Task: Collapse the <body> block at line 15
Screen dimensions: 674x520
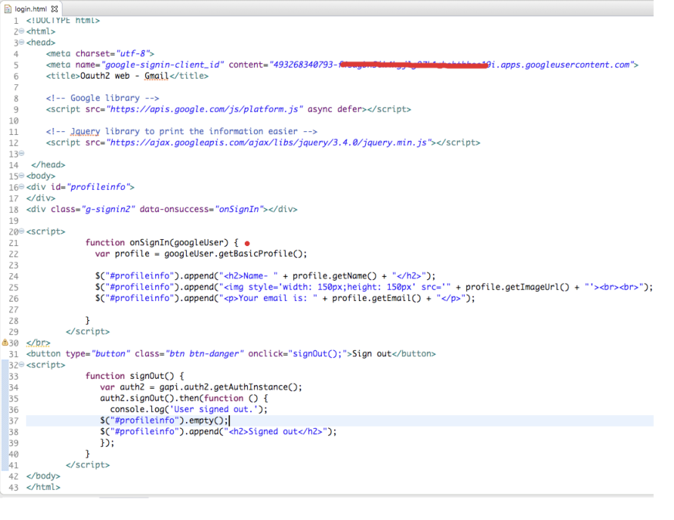Action: 22,176
